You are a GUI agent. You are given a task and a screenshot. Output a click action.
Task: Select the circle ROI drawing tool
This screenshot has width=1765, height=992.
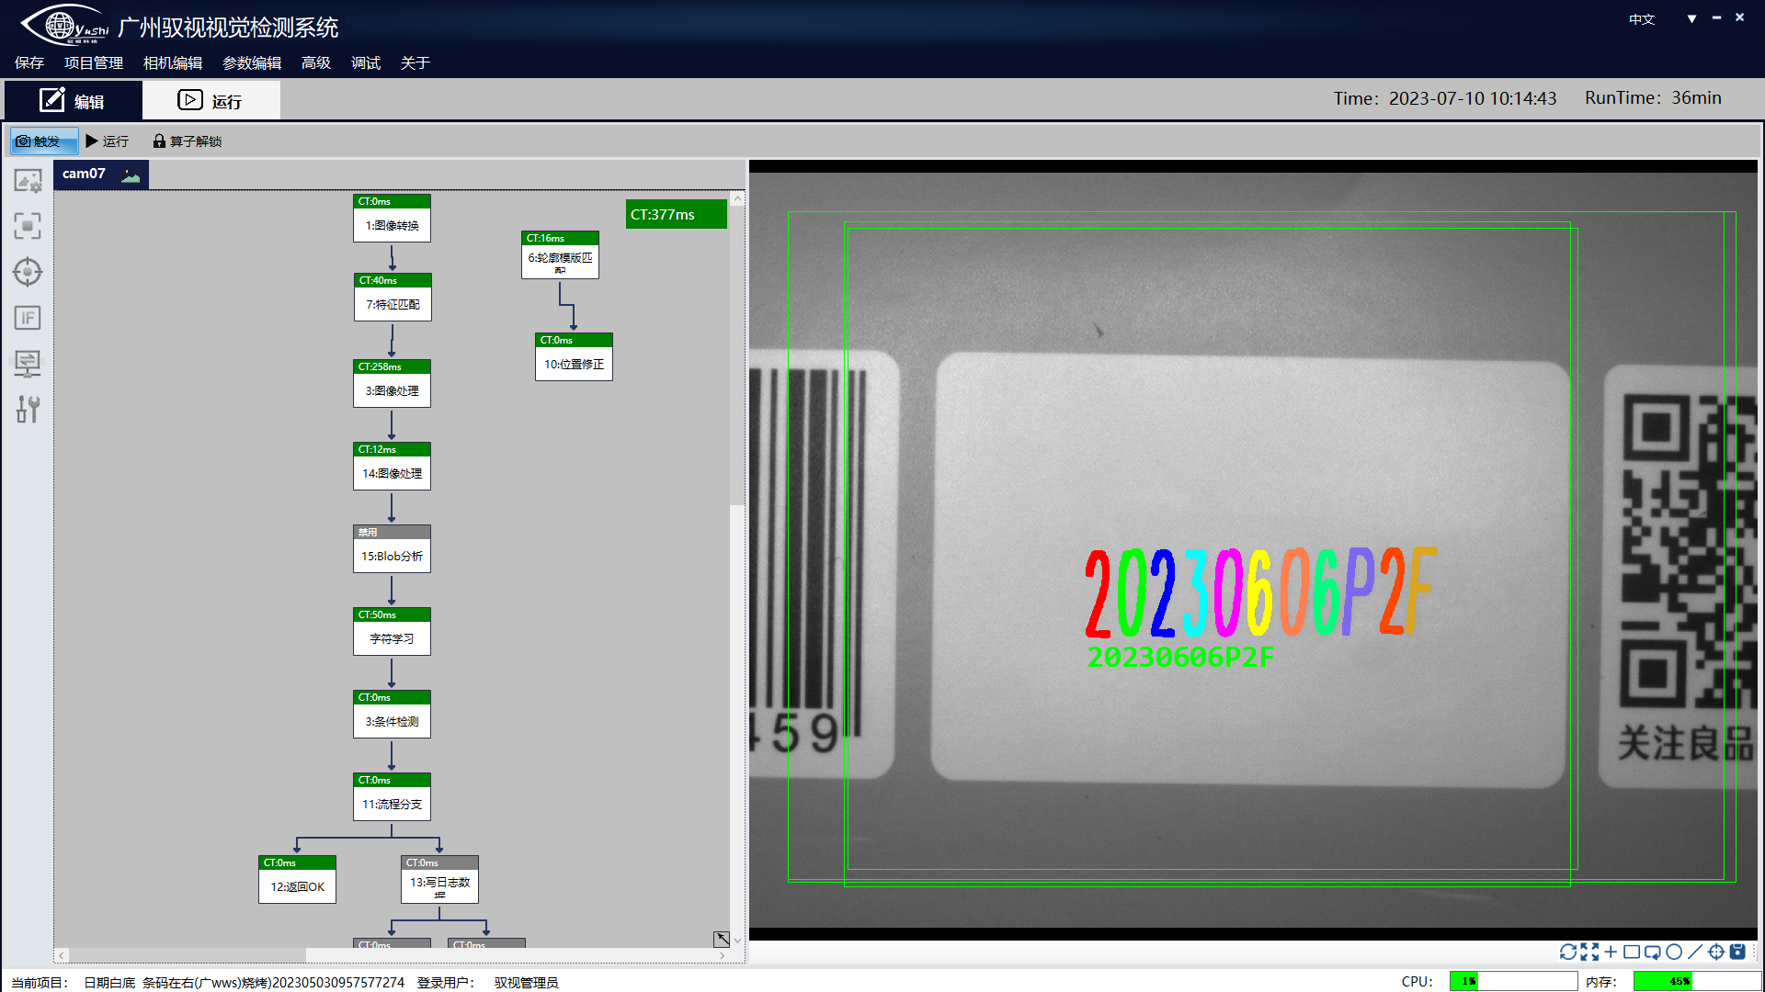point(1674,953)
